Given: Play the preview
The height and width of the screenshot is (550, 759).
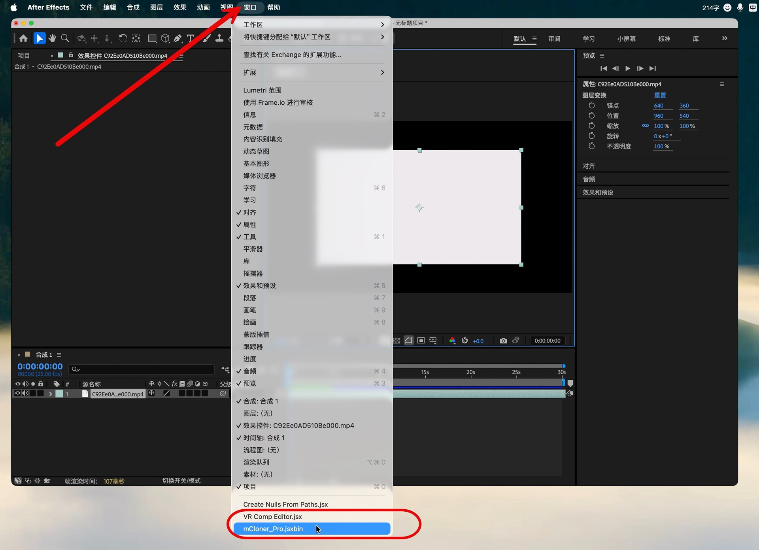Looking at the screenshot, I should coord(628,68).
